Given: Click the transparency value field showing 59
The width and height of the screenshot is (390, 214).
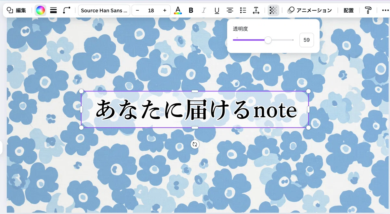Looking at the screenshot, I should [306, 40].
